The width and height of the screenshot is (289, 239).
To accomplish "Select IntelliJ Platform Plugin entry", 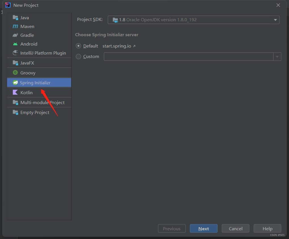I will pyautogui.click(x=39, y=53).
